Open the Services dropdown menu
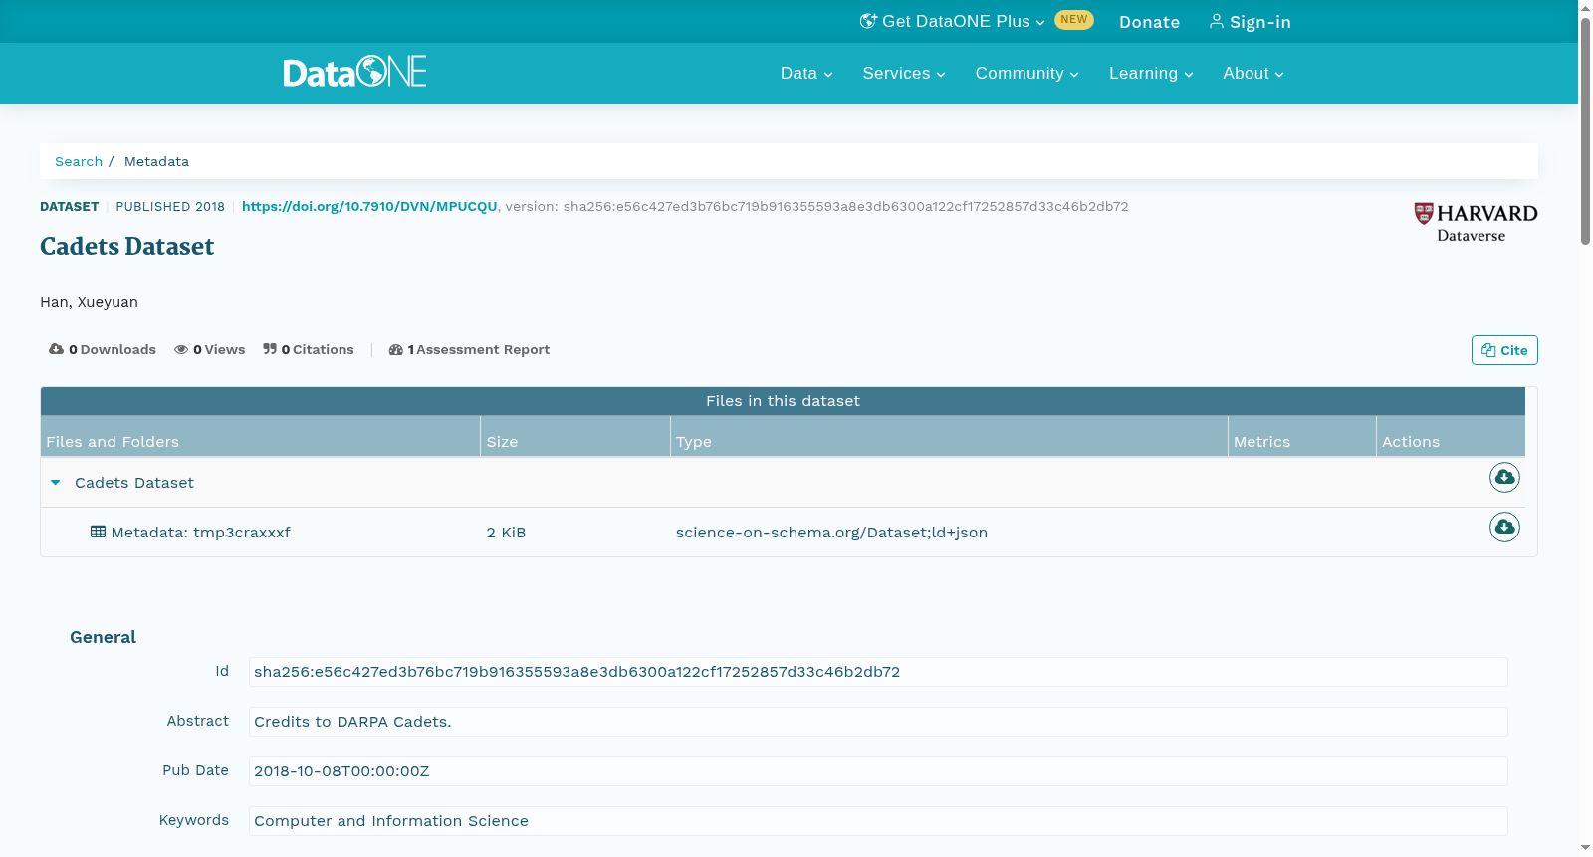 [904, 74]
